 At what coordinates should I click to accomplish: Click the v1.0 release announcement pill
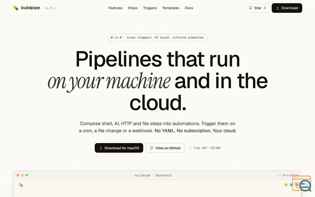coord(157,37)
